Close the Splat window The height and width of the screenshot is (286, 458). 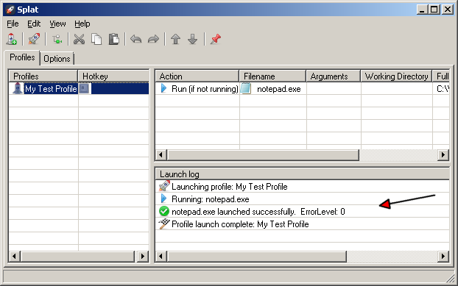coord(447,10)
